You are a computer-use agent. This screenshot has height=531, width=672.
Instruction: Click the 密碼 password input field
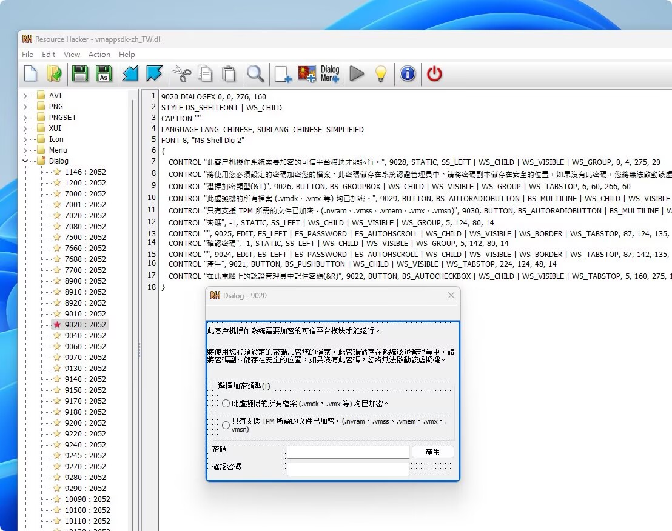(349, 452)
